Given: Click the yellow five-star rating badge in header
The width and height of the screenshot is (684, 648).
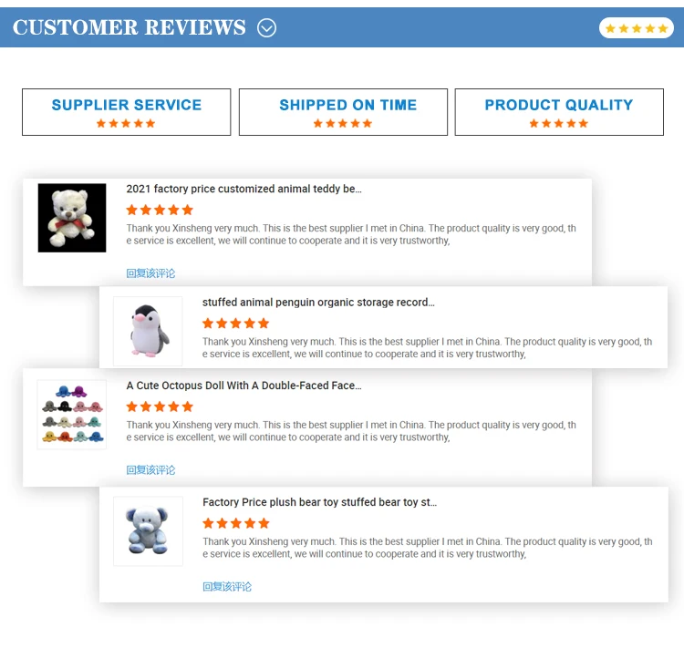Looking at the screenshot, I should 637,28.
